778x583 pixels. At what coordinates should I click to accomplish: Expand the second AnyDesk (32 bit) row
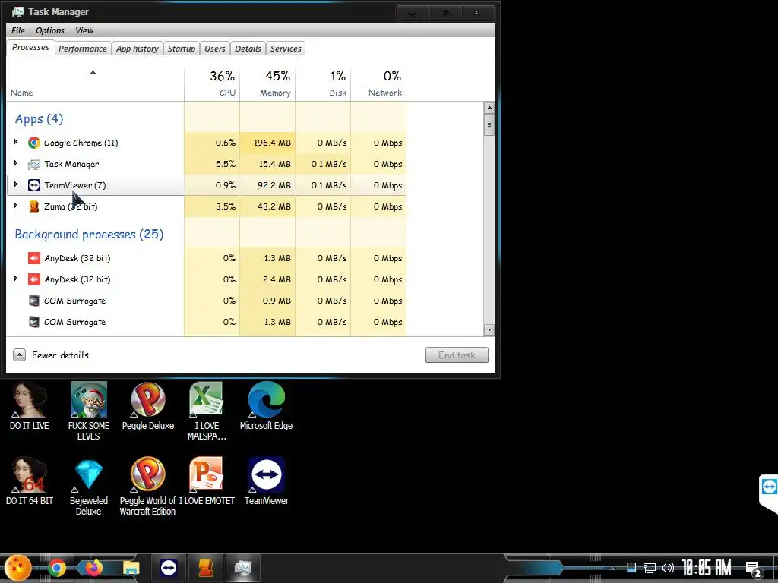point(16,279)
